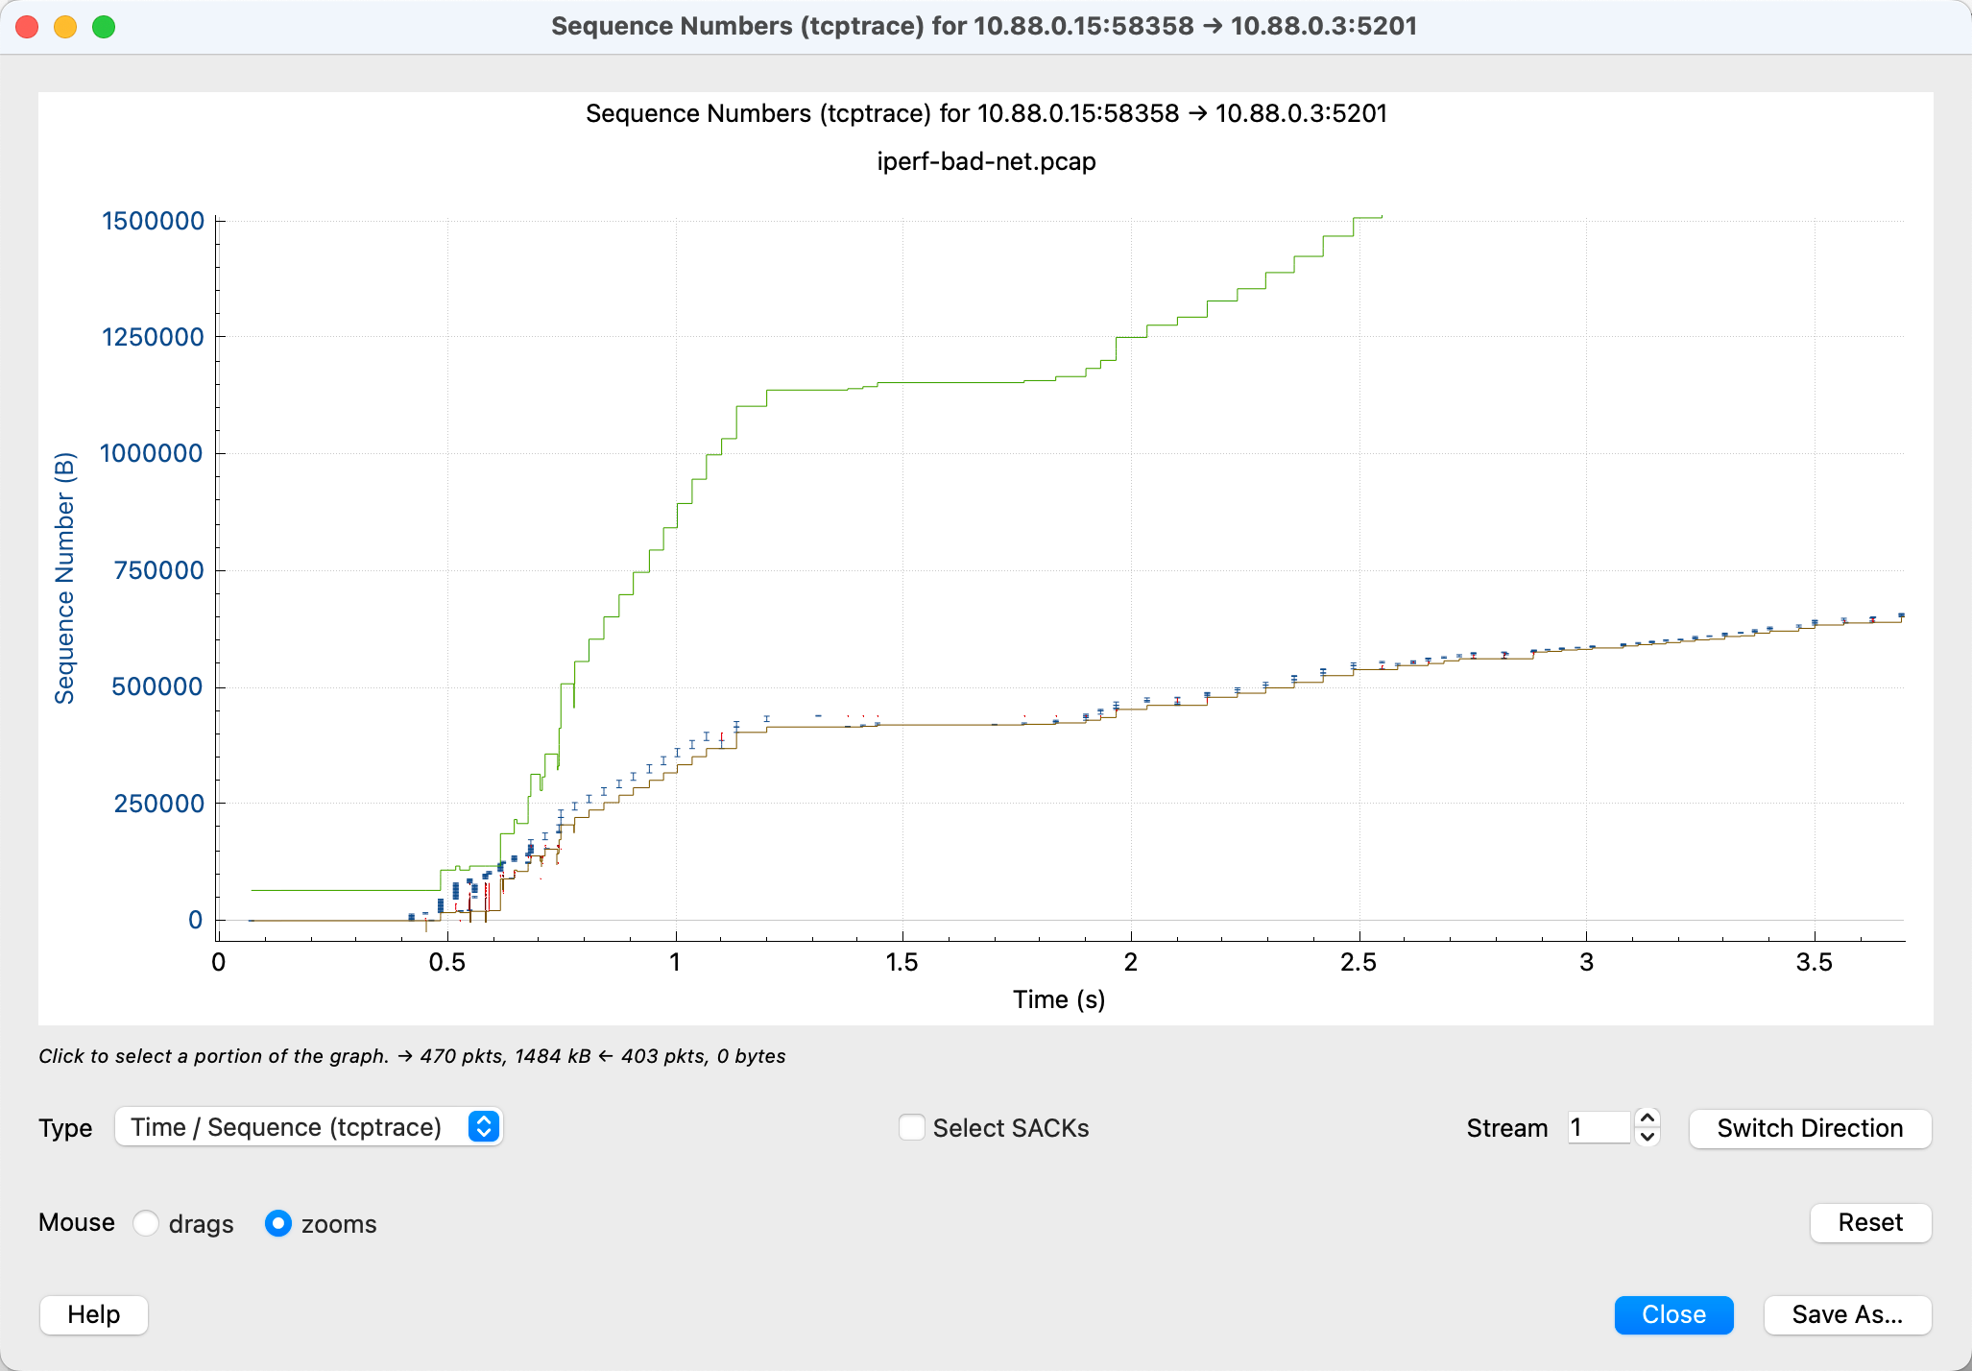Click the yellow minimize window icon

65,27
